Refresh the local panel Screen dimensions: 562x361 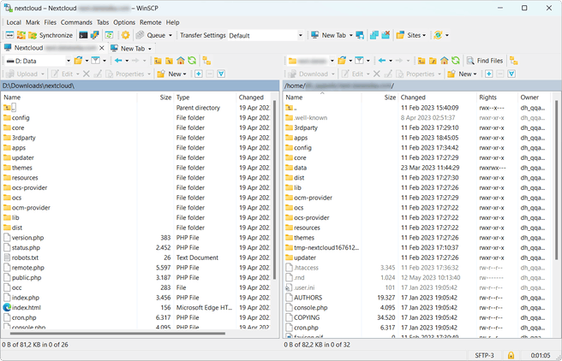[x=192, y=61]
